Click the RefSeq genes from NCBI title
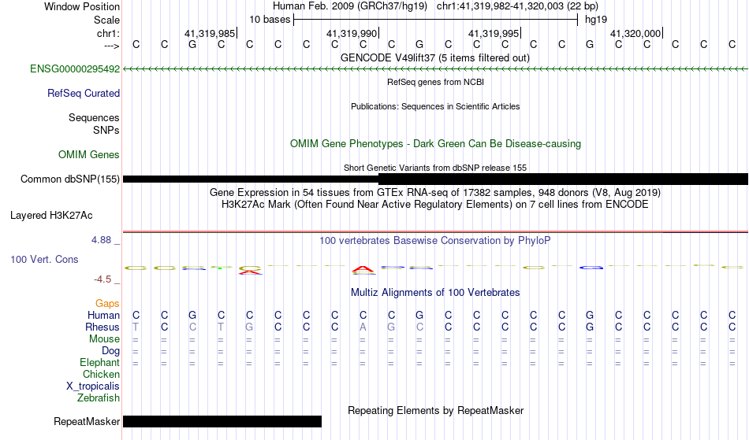This screenshot has width=749, height=440. point(436,82)
